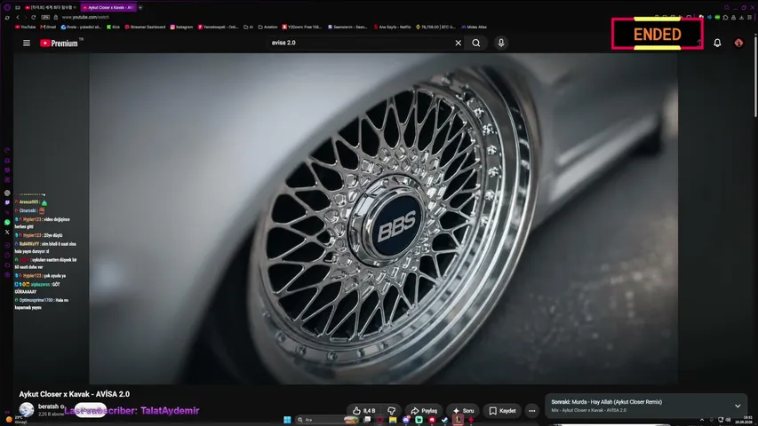Save video with the Kaydet button
Image resolution: width=758 pixels, height=426 pixels.
click(x=502, y=411)
